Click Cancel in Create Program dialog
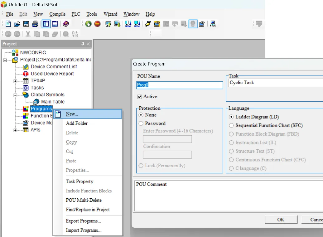The image size is (323, 237). (312, 220)
